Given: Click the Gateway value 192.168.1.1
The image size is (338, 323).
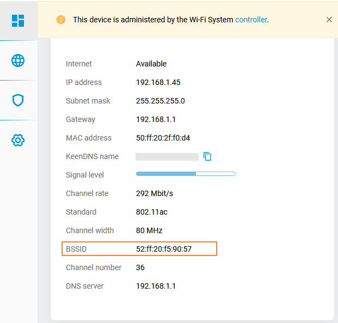Looking at the screenshot, I should tap(156, 119).
